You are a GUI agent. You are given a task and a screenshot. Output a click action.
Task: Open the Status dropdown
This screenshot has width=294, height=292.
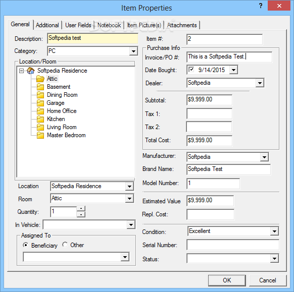(x=274, y=259)
